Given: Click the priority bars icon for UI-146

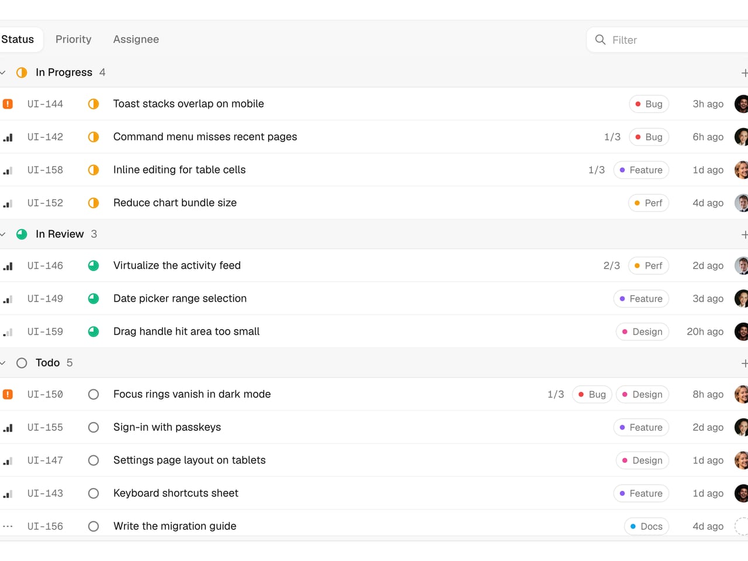Looking at the screenshot, I should pyautogui.click(x=8, y=266).
